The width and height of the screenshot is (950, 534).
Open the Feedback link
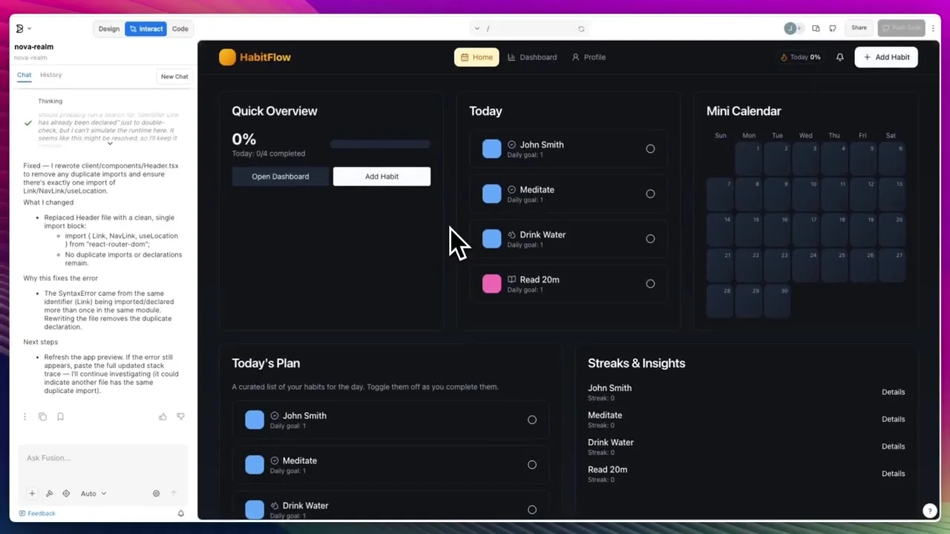click(37, 513)
